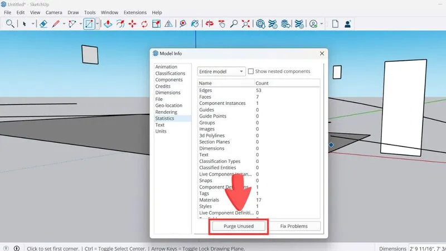Image resolution: width=446 pixels, height=251 pixels.
Task: Click the blank page icon in toolbar
Action: 335,24
